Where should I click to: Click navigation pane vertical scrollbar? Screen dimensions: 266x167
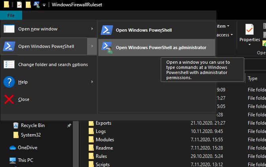[76, 144]
